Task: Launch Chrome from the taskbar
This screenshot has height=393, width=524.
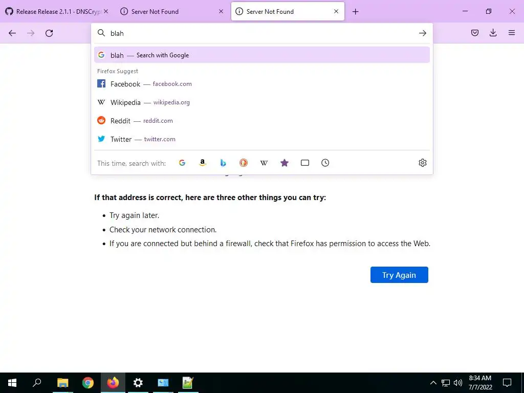Action: pos(88,383)
